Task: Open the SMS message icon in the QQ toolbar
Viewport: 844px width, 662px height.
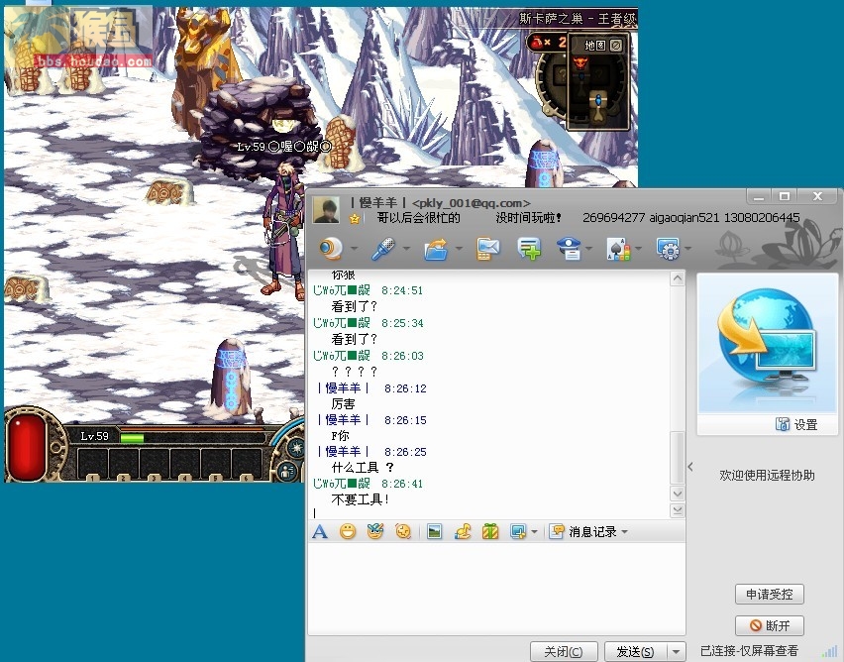Action: click(x=487, y=249)
